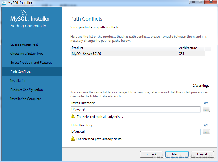
Task: Close the MySQL Installer window
Action: click(211, 2)
